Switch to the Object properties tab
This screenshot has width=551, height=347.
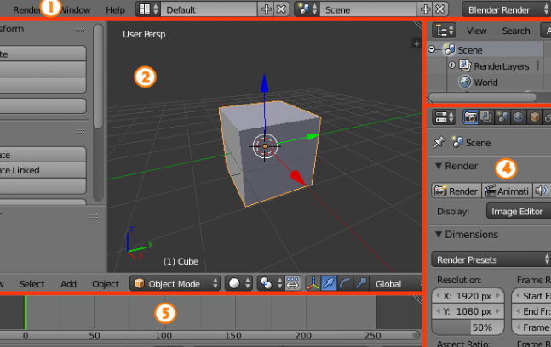(x=535, y=117)
